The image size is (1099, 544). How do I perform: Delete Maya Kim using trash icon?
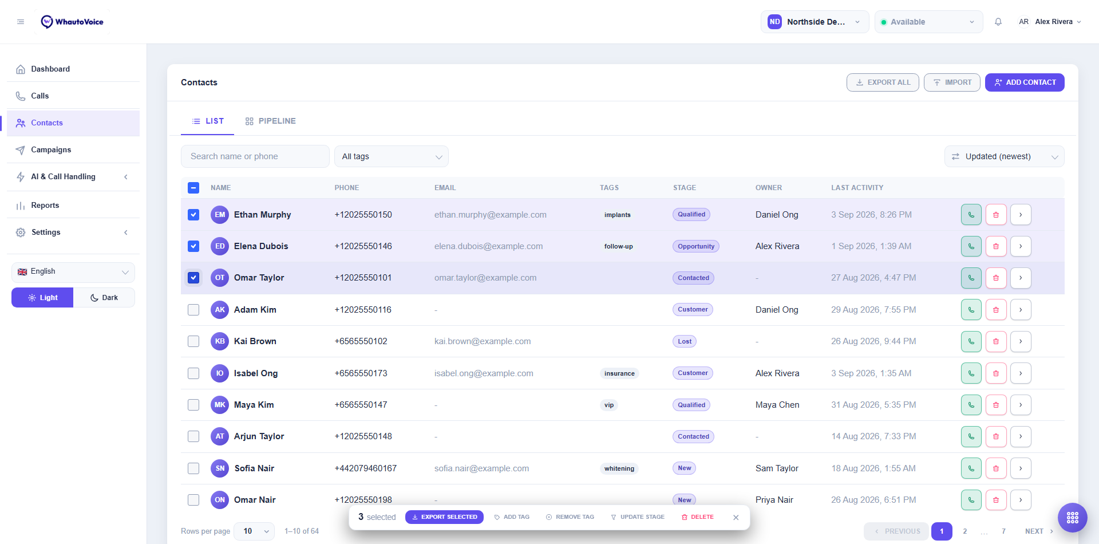click(x=996, y=405)
